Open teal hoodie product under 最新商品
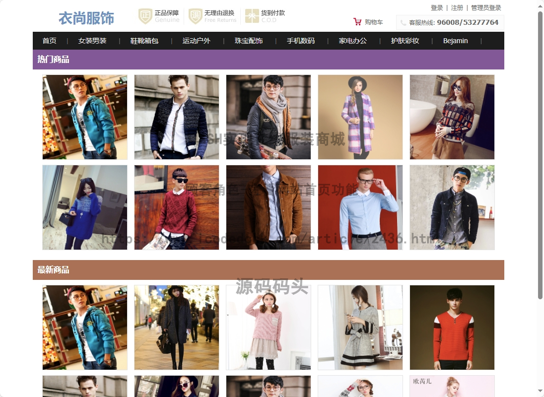The height and width of the screenshot is (397, 544). [x=85, y=328]
